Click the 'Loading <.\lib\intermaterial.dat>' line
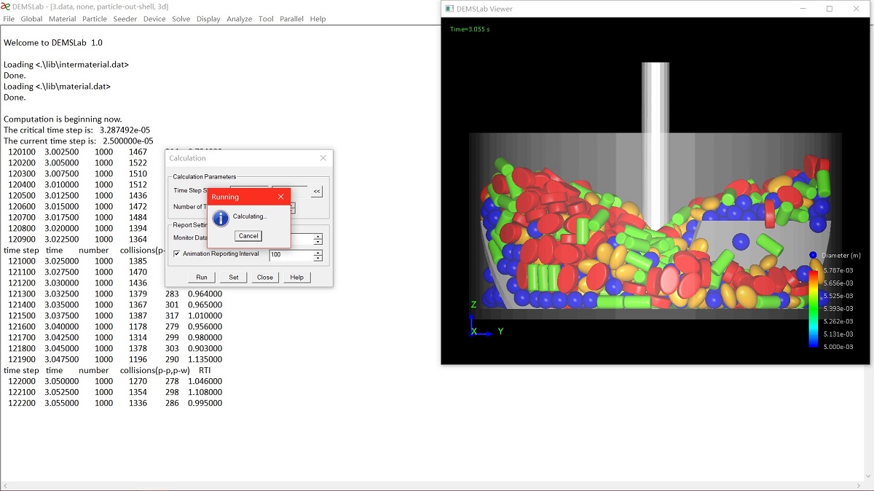Screen dimensions: 874x491 point(66,64)
